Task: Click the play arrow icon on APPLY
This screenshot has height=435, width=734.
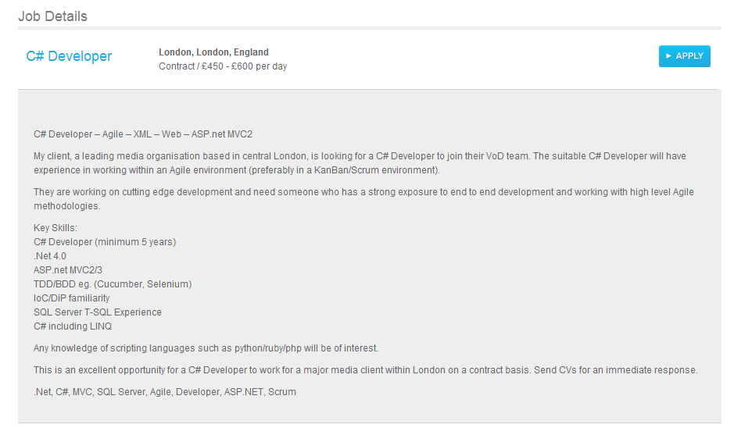Action: point(668,56)
